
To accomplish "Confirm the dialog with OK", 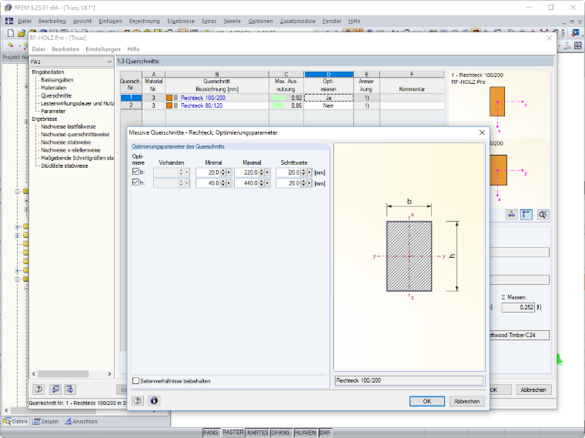I will 426,401.
